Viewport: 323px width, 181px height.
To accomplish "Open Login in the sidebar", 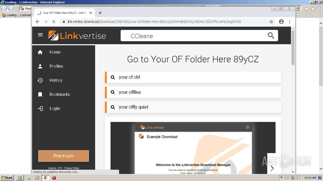I will [55, 108].
